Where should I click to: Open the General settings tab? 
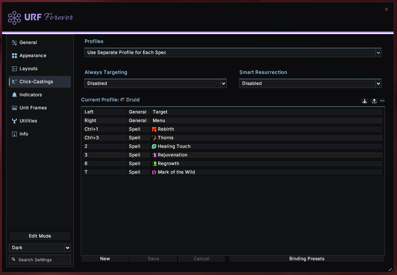(40, 43)
